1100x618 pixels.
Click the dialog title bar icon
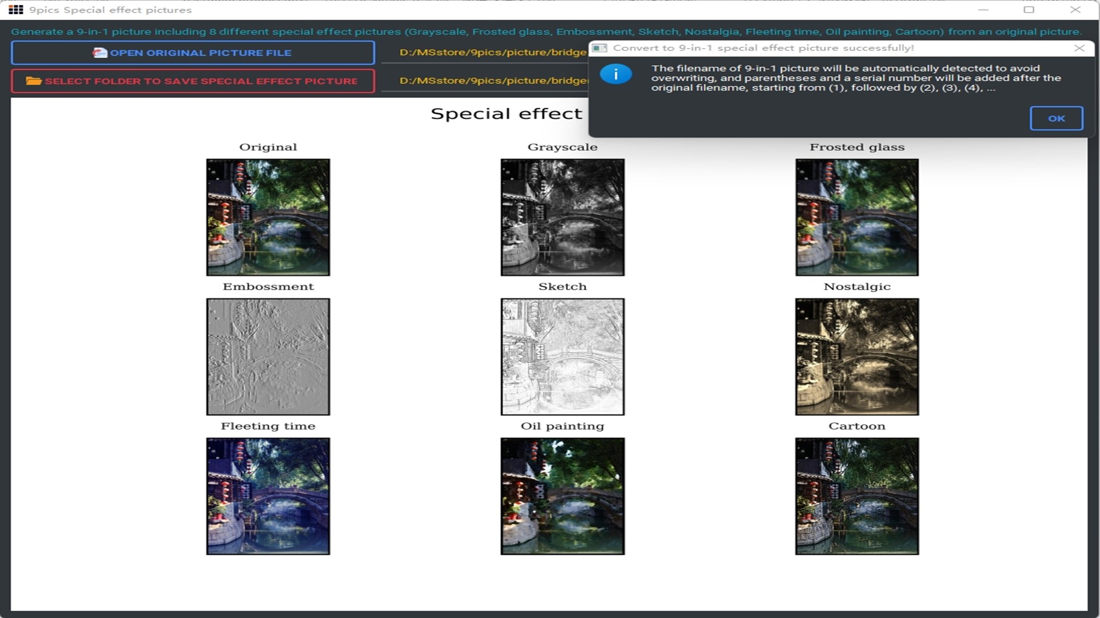(x=599, y=48)
